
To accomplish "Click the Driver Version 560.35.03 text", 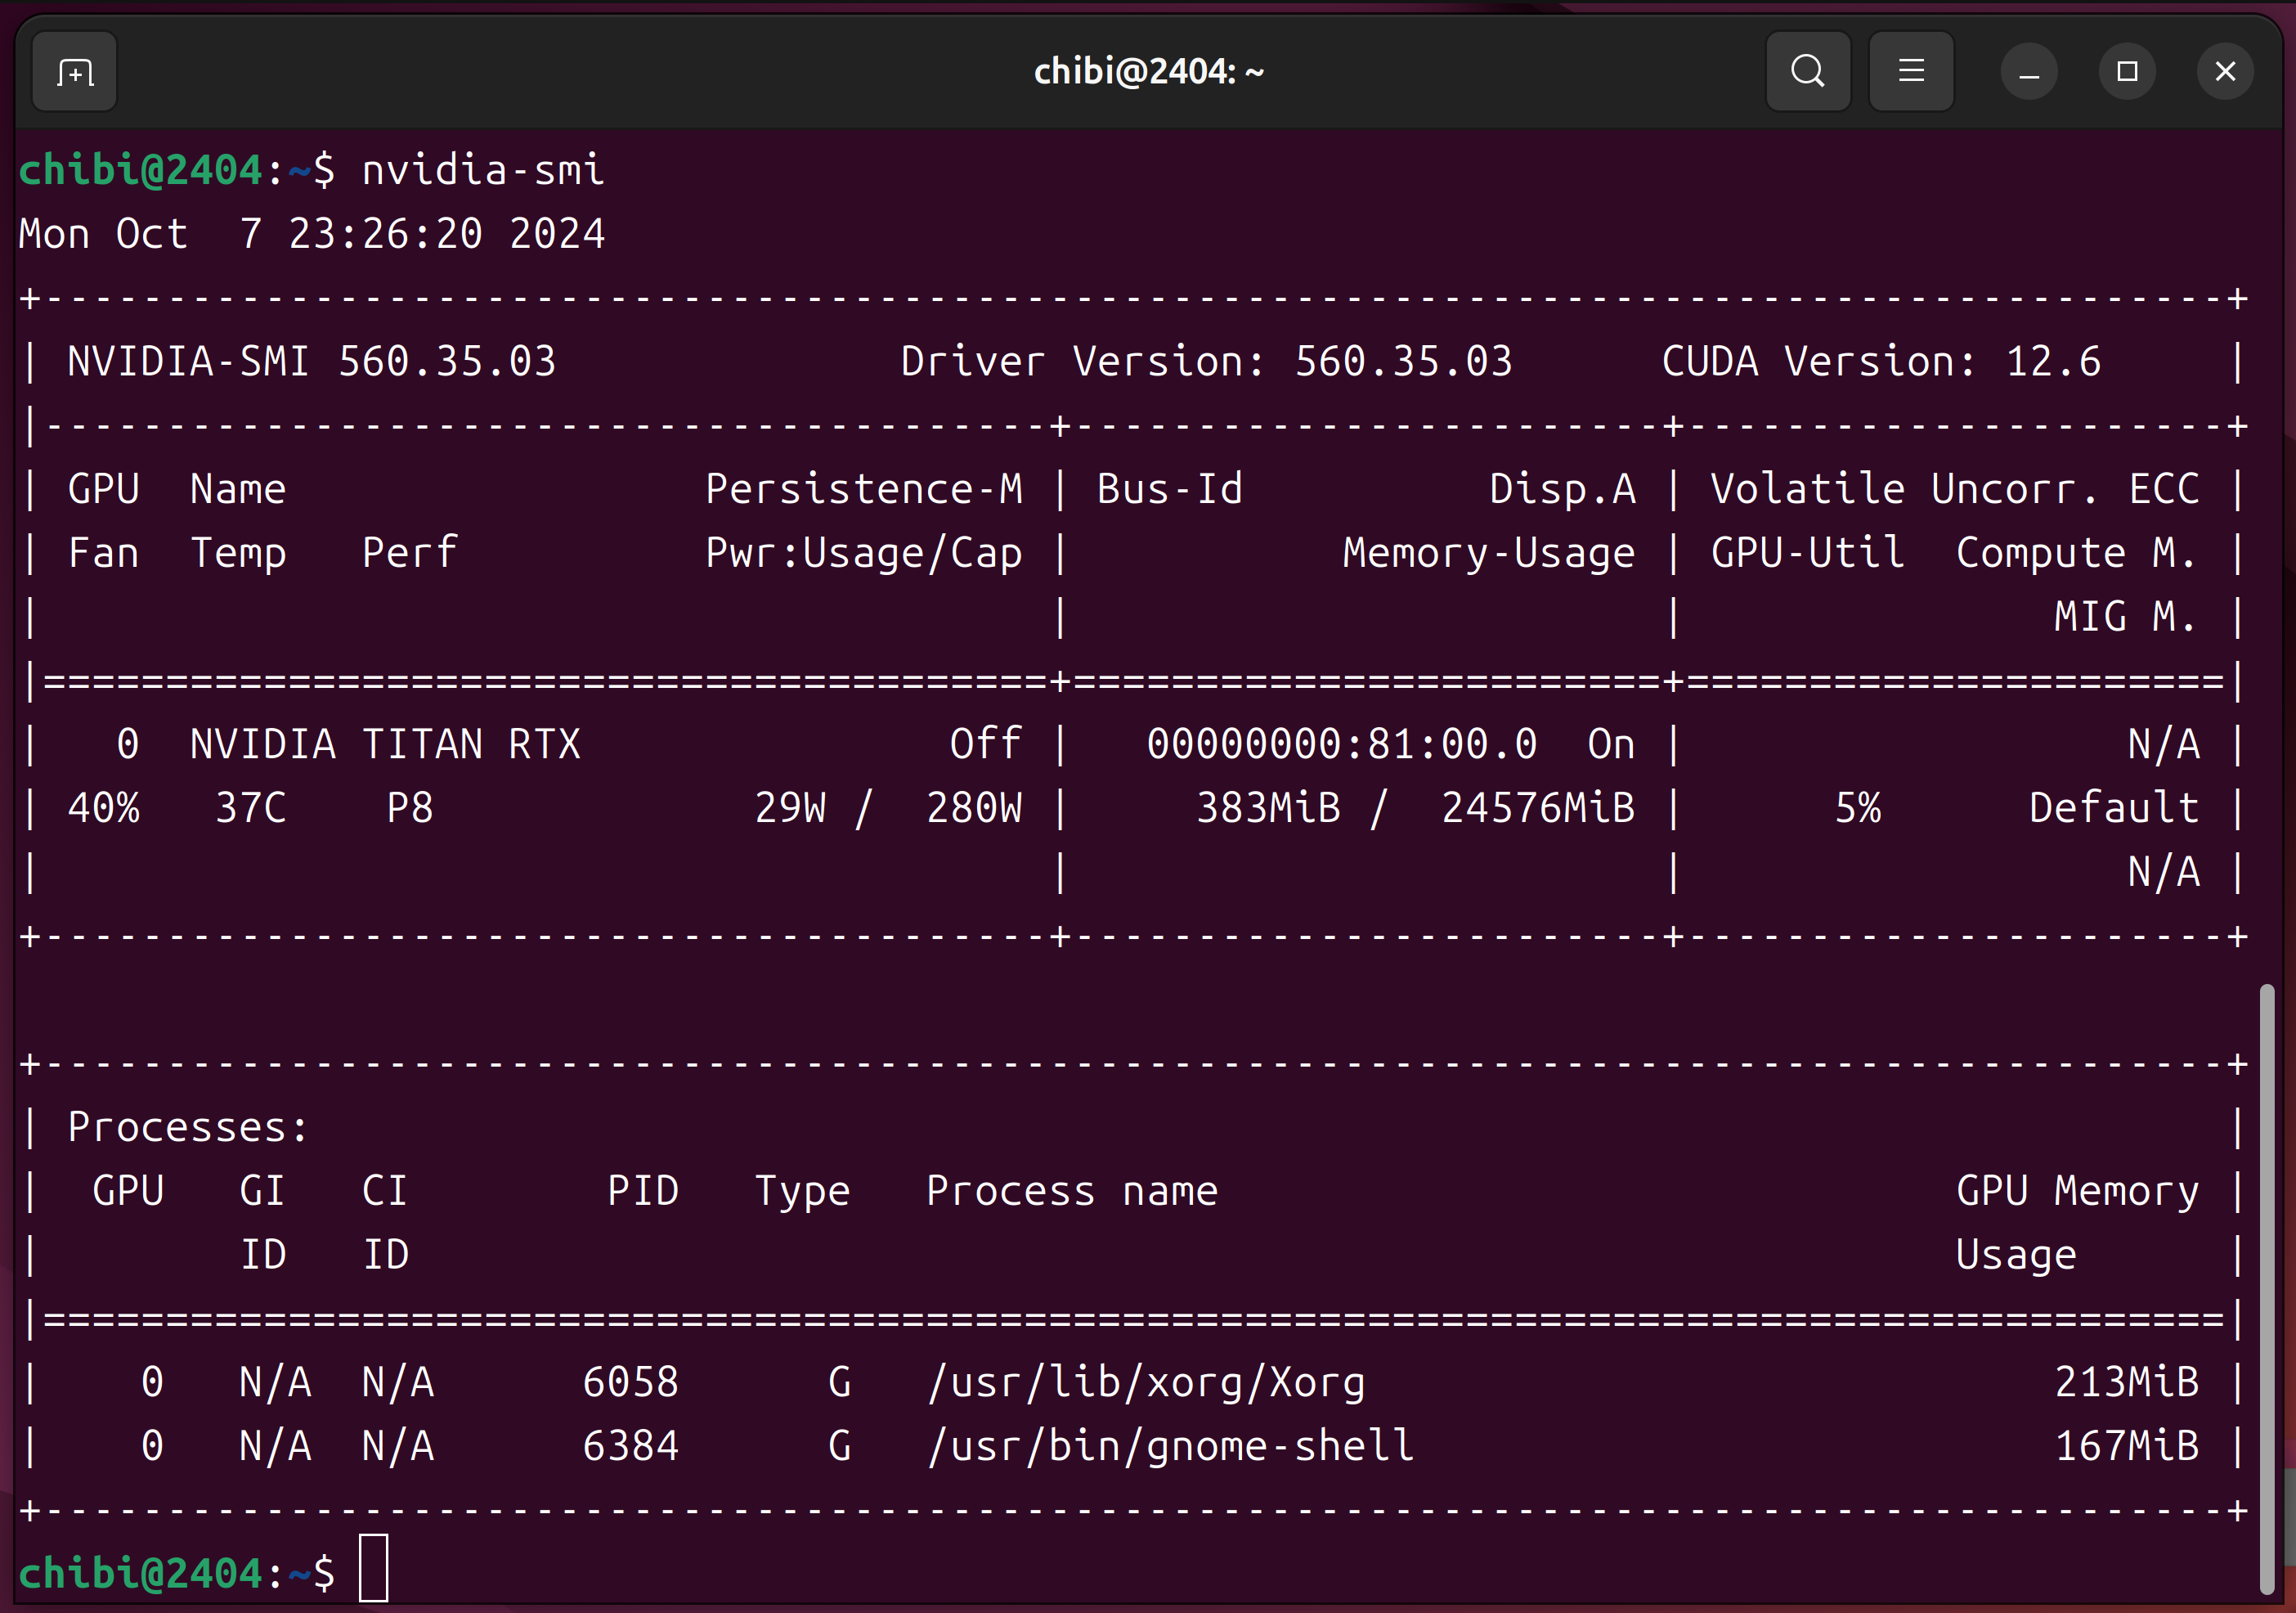I will [1206, 362].
